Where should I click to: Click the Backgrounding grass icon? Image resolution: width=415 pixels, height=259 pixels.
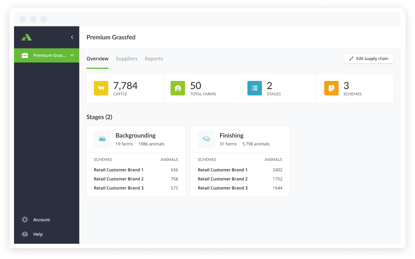coord(102,139)
